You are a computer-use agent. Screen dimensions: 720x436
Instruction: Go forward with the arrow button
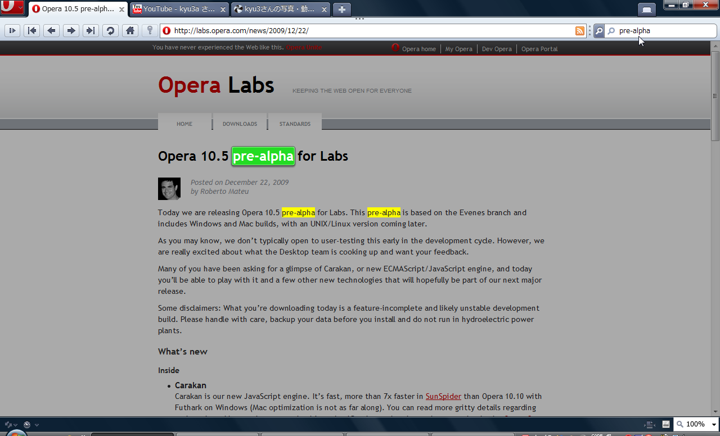[x=71, y=30]
